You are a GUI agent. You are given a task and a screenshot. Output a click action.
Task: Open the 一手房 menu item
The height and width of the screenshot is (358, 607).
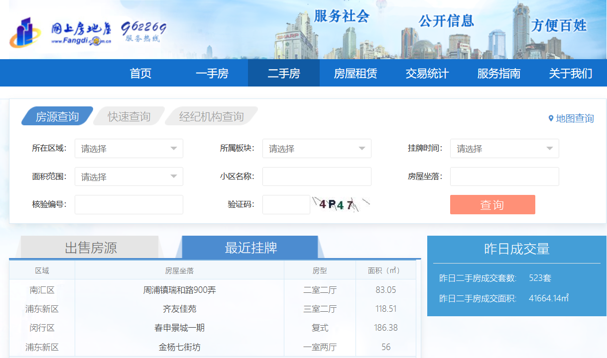[212, 74]
